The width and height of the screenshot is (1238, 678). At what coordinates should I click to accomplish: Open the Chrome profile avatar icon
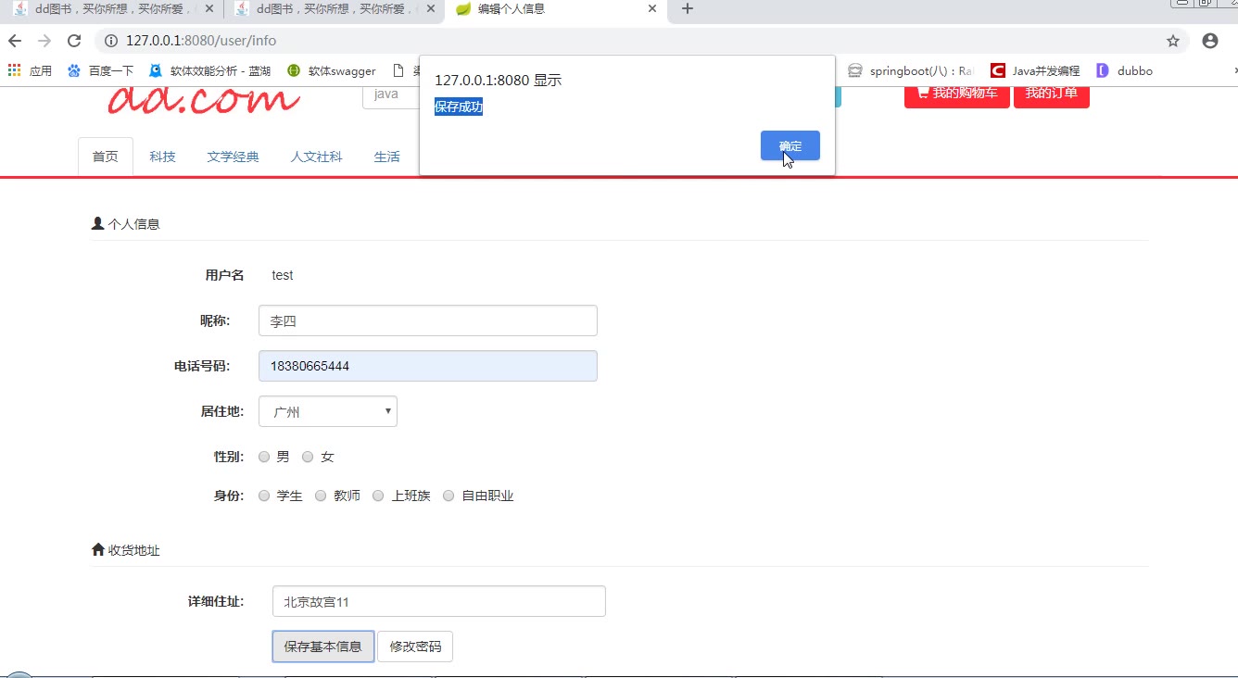click(1209, 41)
